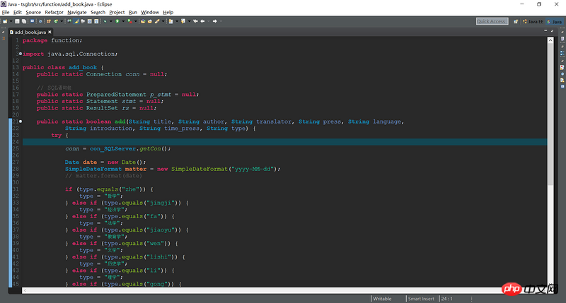Click the Back navigation arrow icon
566x303 pixels.
(x=204, y=21)
